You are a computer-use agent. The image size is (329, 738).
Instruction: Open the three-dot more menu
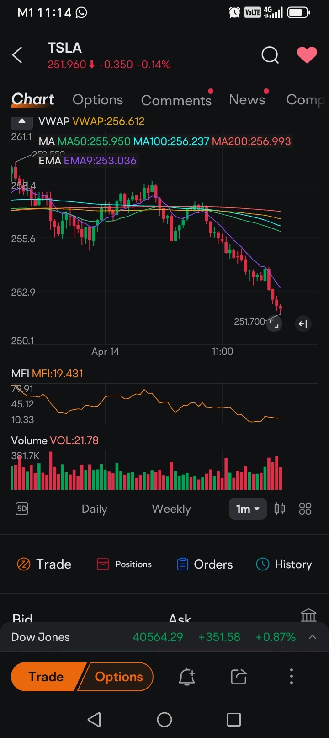tap(292, 677)
